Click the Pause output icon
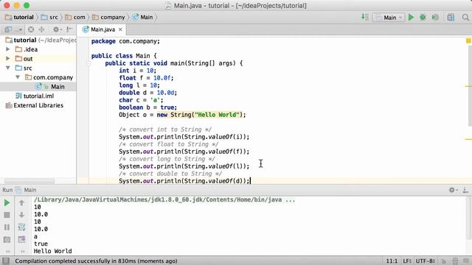The width and height of the screenshot is (472, 265). click(7, 227)
